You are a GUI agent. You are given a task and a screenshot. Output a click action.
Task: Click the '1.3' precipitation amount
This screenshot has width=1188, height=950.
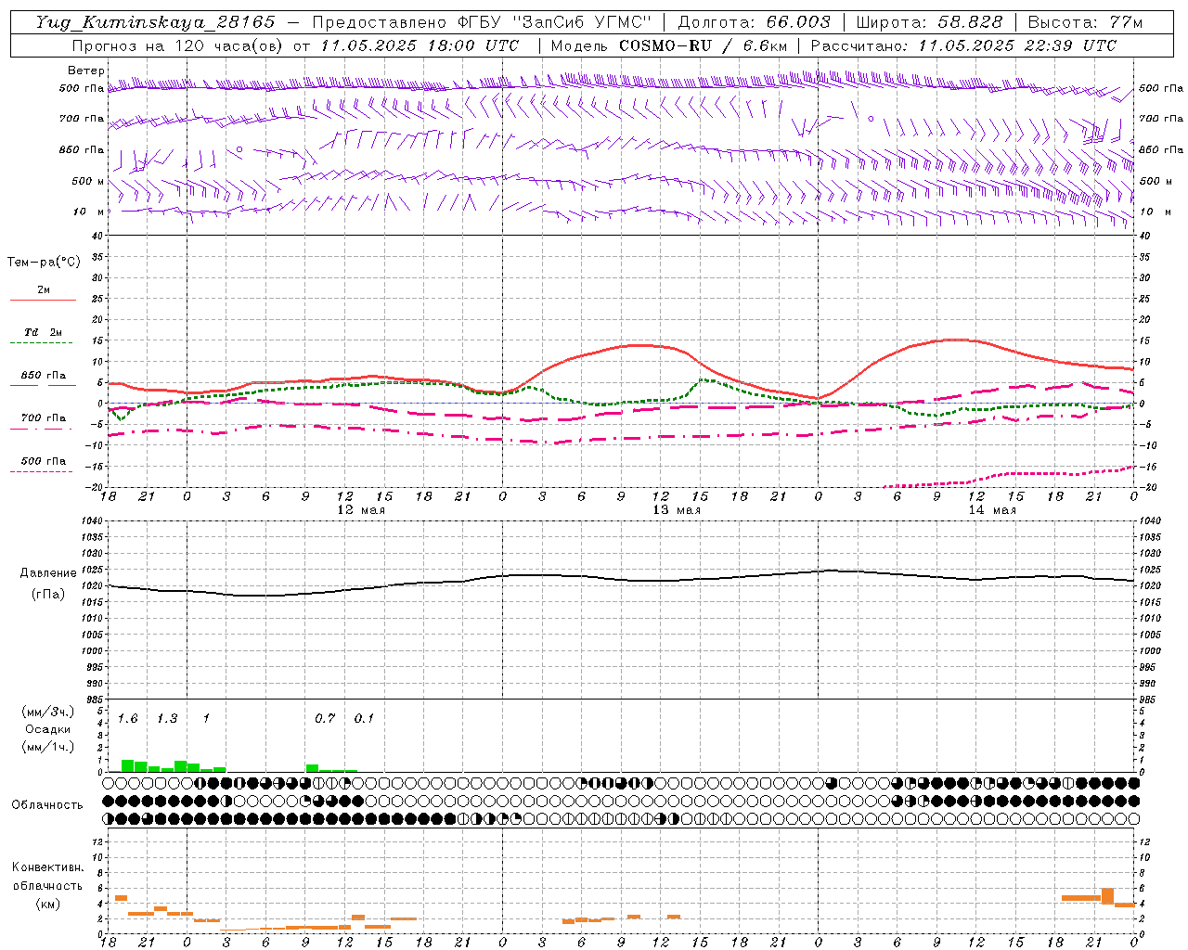167,719
